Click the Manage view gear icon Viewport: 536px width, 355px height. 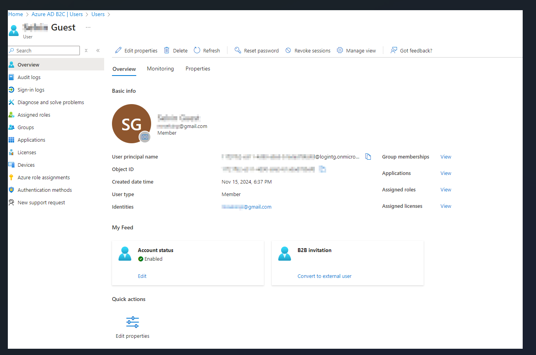[x=340, y=50]
